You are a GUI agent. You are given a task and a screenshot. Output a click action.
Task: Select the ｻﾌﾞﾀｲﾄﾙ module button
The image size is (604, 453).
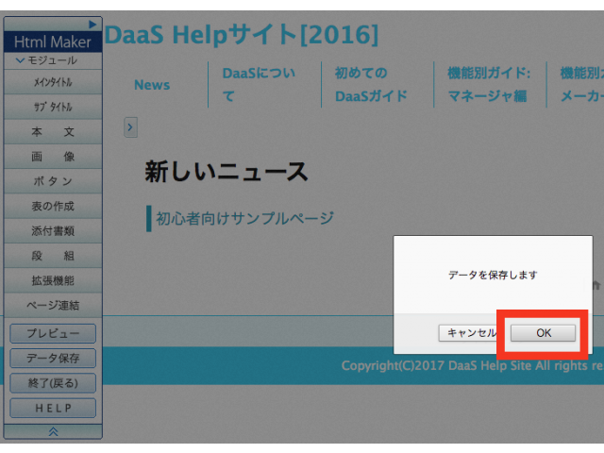(x=53, y=108)
